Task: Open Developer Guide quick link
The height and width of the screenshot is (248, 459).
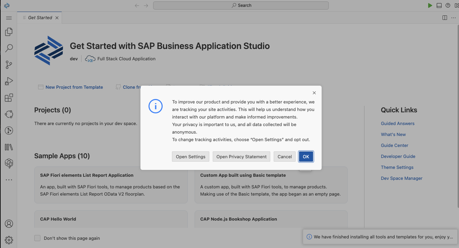Action: point(398,156)
